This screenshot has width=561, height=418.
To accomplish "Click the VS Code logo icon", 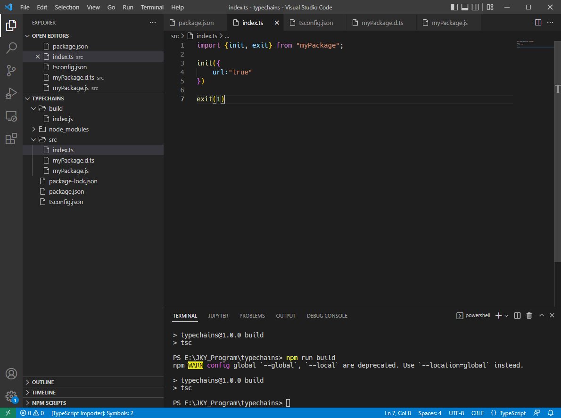I will [8, 7].
